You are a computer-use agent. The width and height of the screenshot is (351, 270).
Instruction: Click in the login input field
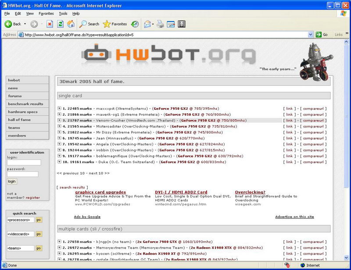[x=24, y=162]
